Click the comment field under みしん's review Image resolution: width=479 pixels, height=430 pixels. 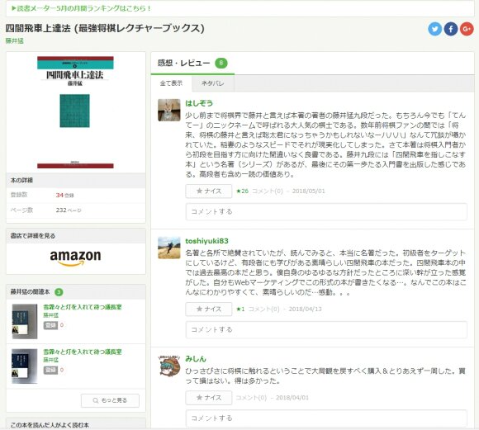pyautogui.click(x=326, y=418)
